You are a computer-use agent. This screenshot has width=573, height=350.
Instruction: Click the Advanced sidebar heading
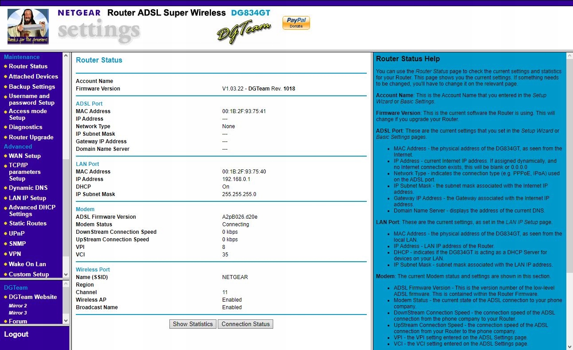click(x=18, y=146)
